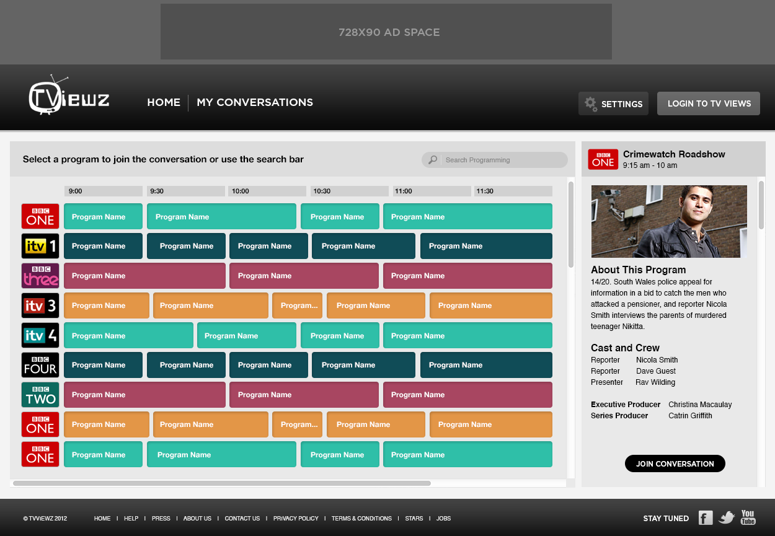Click the TViewz logo

(x=69, y=96)
